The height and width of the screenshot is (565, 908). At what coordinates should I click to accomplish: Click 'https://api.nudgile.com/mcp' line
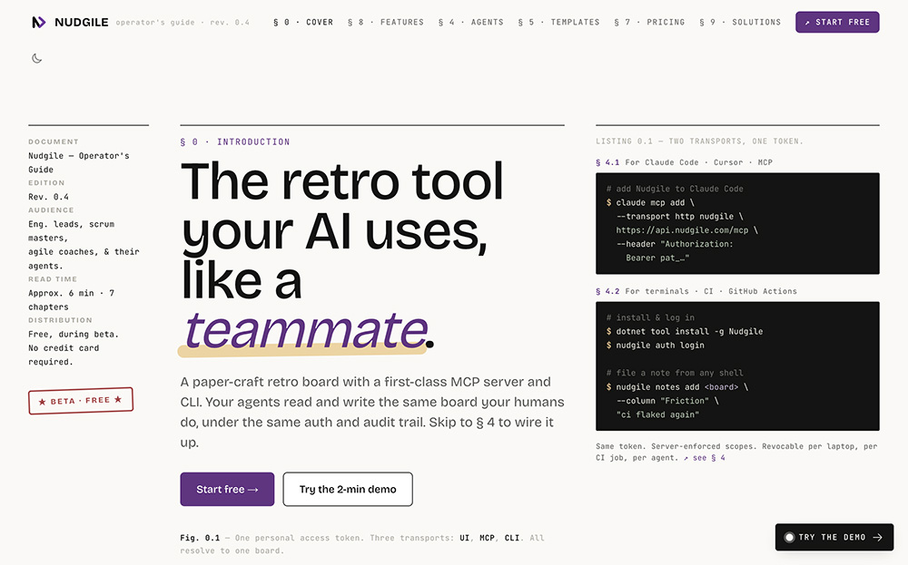coord(686,230)
